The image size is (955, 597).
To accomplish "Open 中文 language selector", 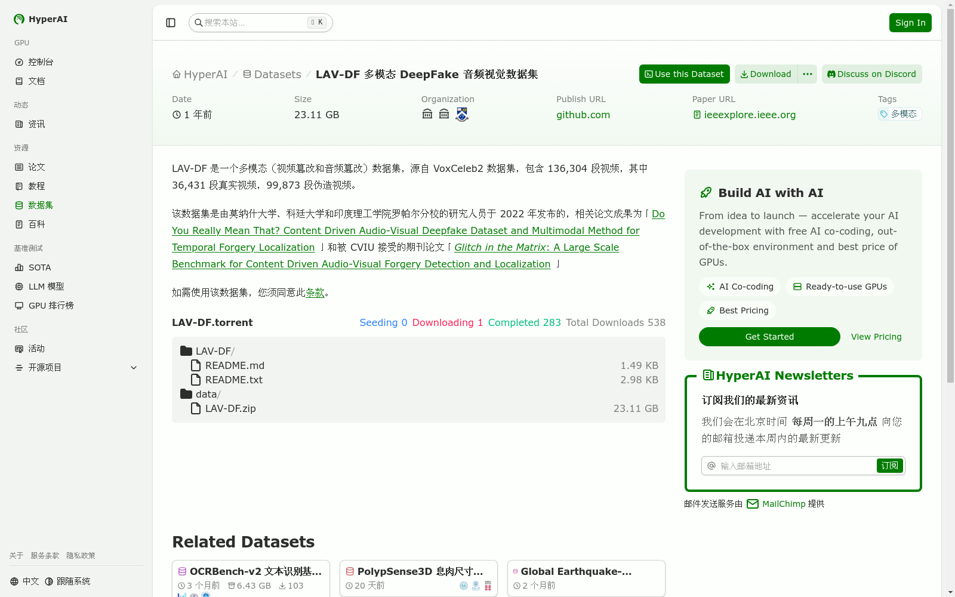I will click(x=24, y=581).
